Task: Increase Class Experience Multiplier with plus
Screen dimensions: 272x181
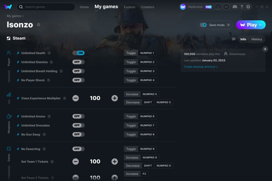Action: [115, 98]
